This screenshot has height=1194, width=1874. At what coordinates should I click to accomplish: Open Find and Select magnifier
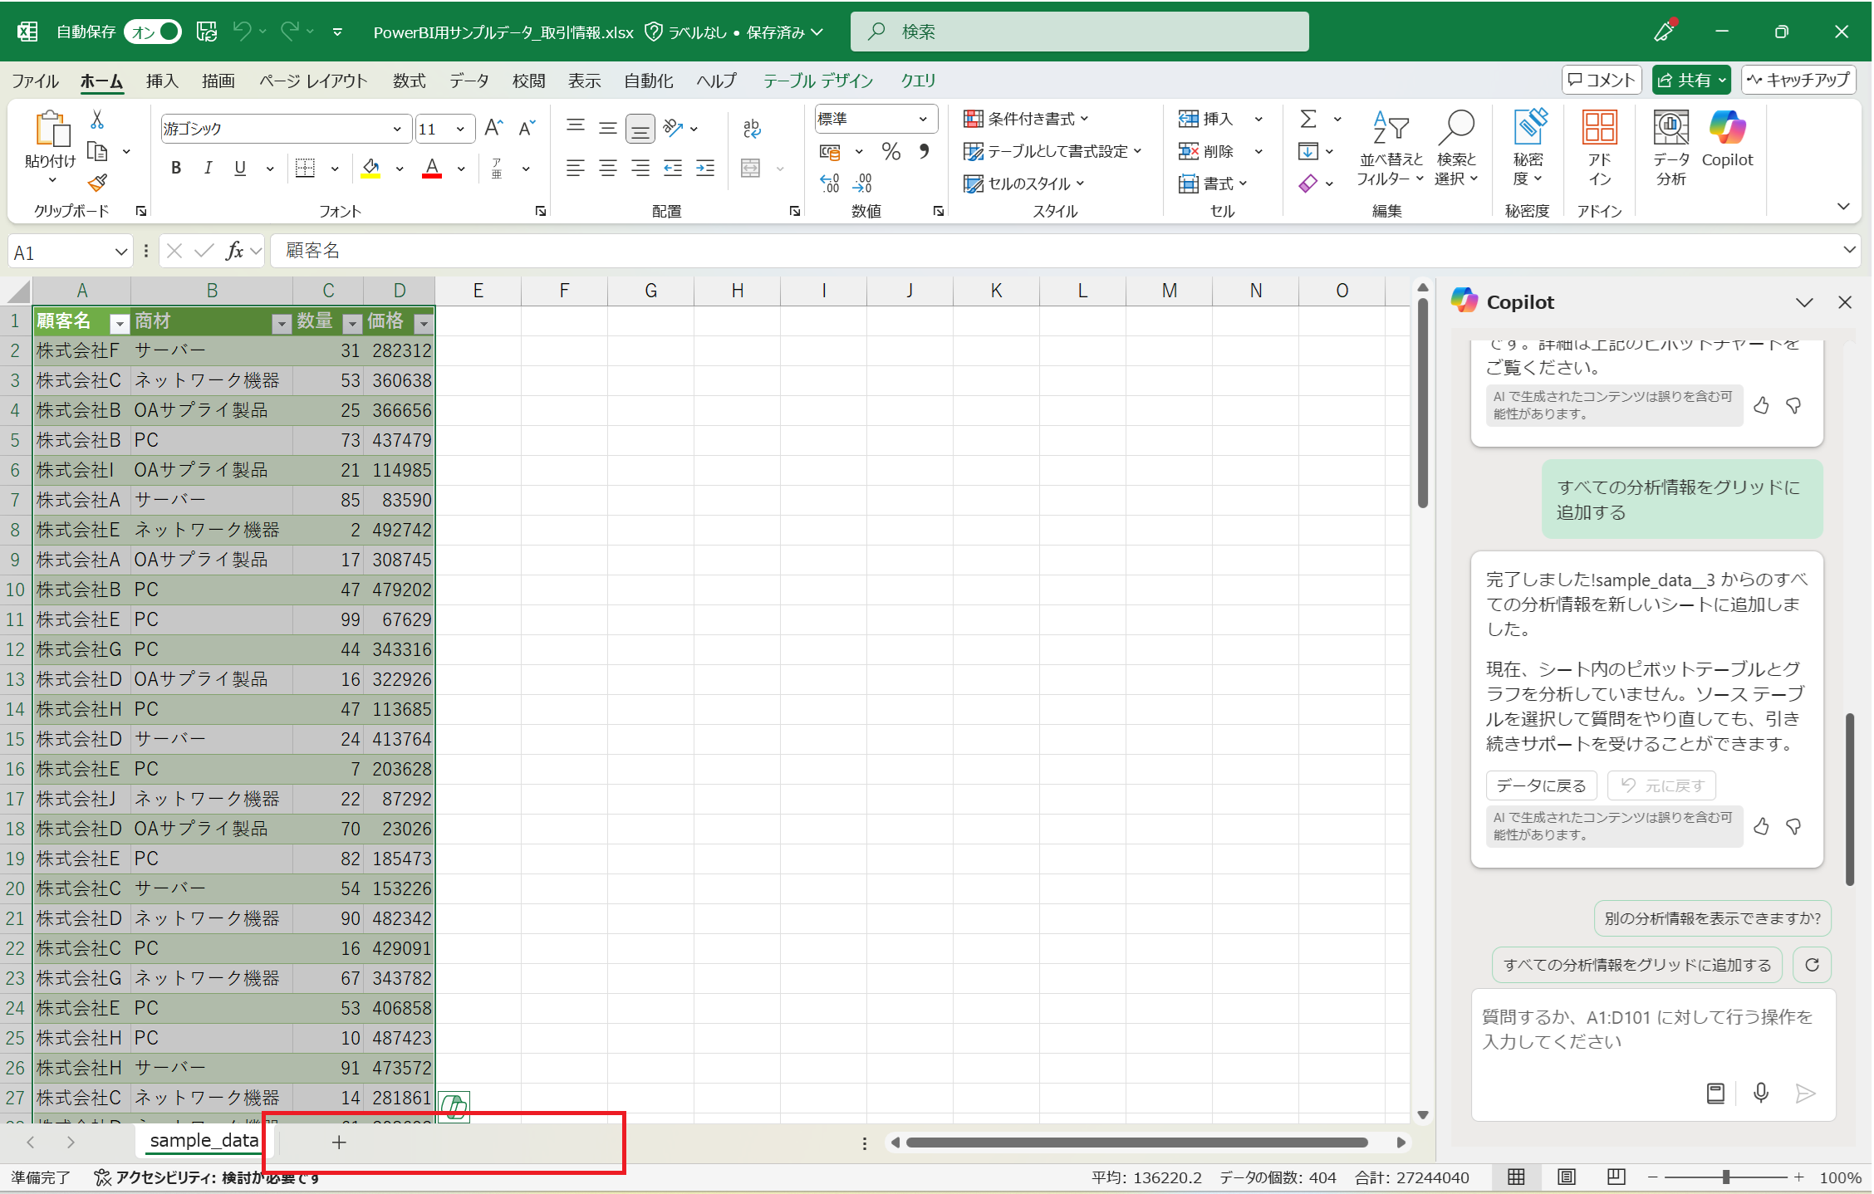1456,149
